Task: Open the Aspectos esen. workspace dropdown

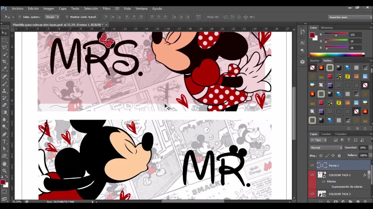Action: coord(350,17)
